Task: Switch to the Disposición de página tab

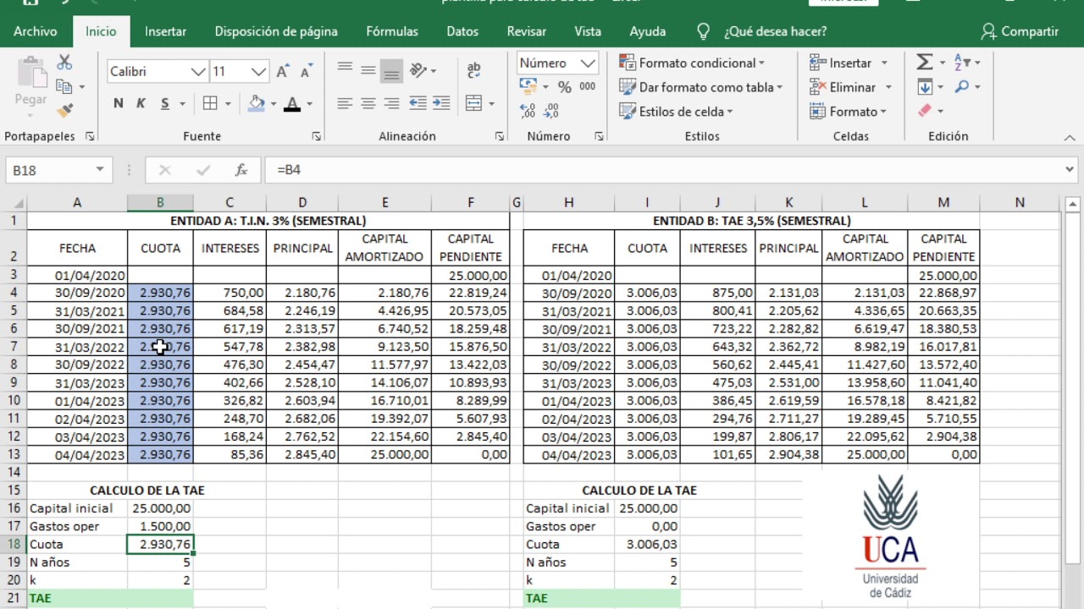Action: [276, 31]
